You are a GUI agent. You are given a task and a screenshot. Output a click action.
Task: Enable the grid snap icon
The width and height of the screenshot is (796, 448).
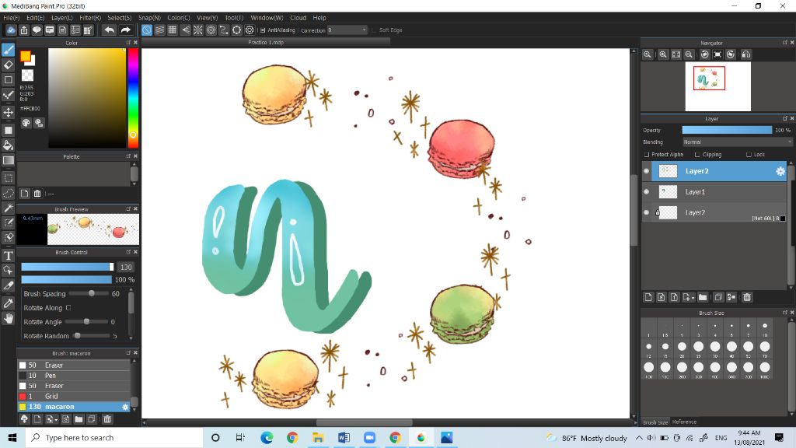pos(172,30)
